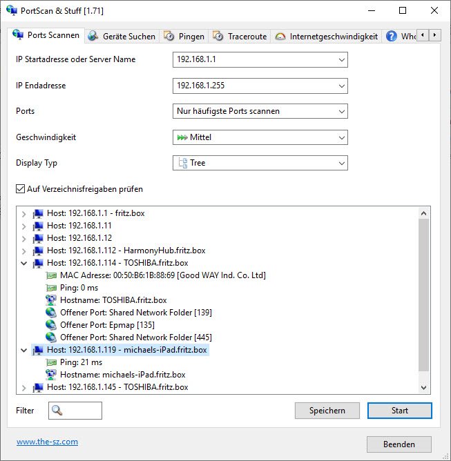Select the Ping: 0 ms row
This screenshot has width=451, height=461.
(79, 288)
